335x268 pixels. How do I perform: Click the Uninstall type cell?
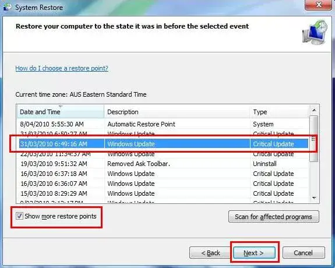click(265, 164)
